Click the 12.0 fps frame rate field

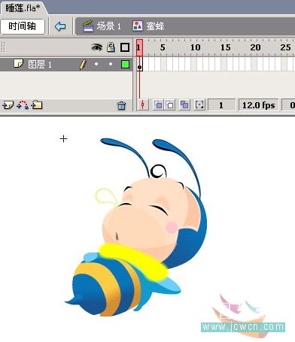259,105
